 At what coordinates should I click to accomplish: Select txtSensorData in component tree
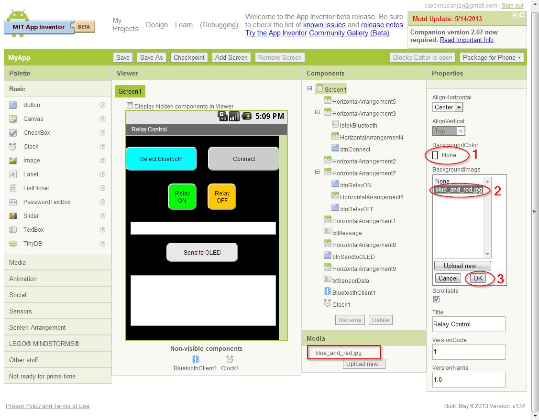(350, 280)
